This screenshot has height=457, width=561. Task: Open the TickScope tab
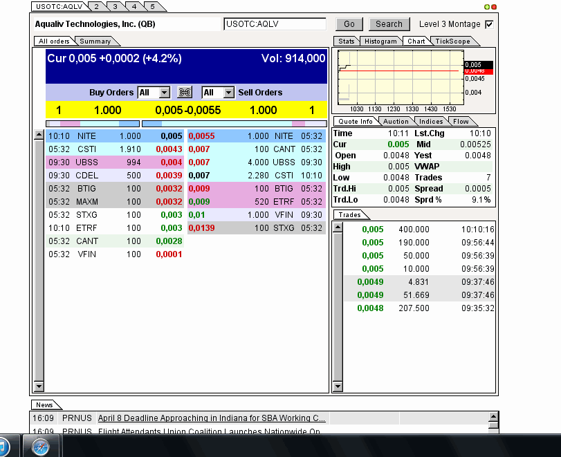click(x=453, y=41)
